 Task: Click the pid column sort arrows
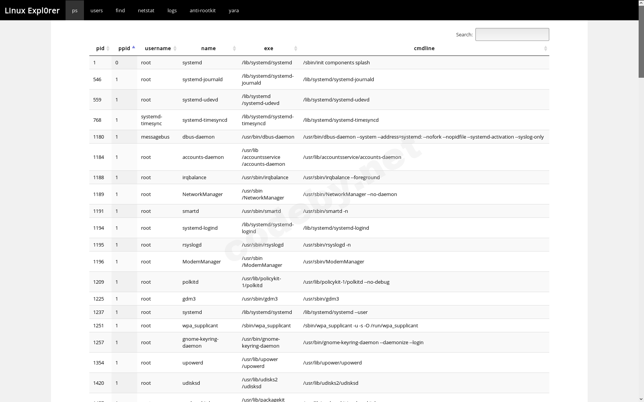[x=108, y=49]
